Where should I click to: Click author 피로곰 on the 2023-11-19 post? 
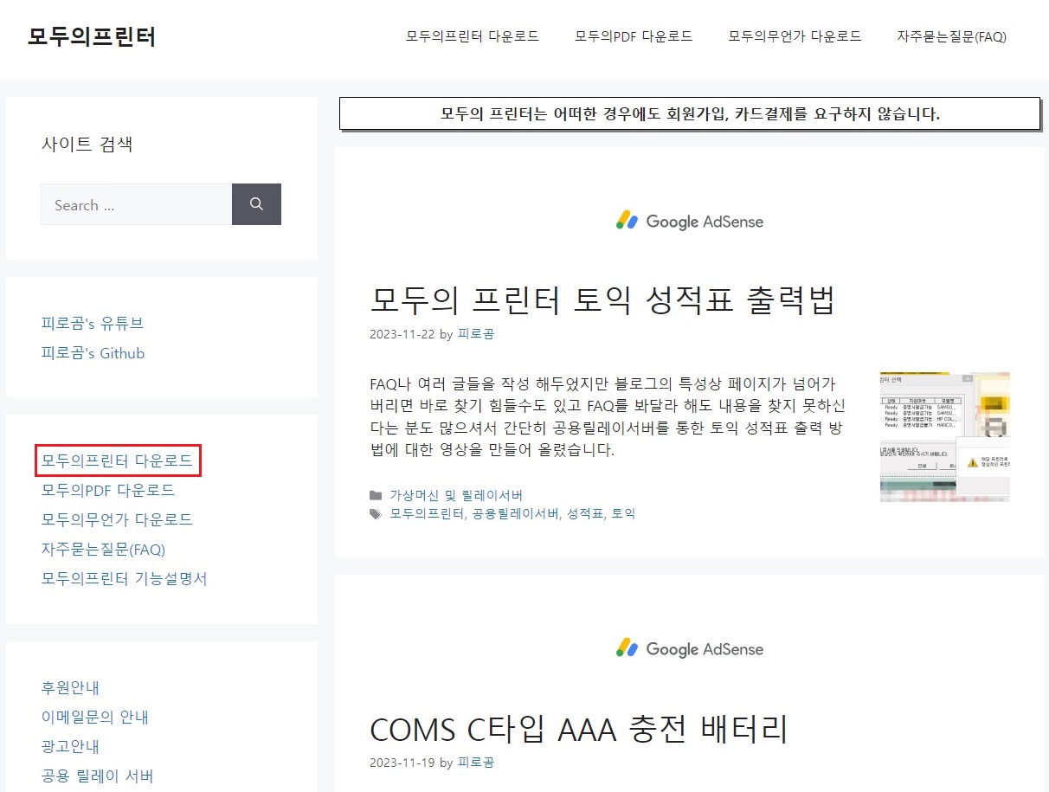coord(475,763)
